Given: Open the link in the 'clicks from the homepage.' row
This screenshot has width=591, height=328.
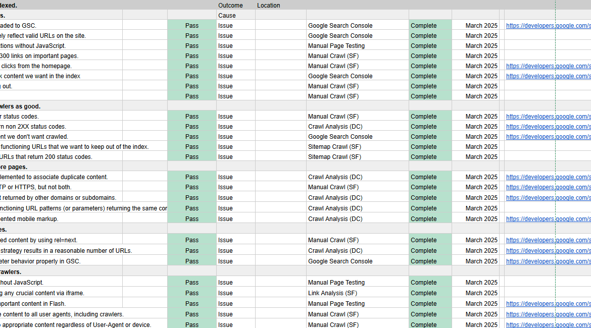Looking at the screenshot, I should point(549,66).
